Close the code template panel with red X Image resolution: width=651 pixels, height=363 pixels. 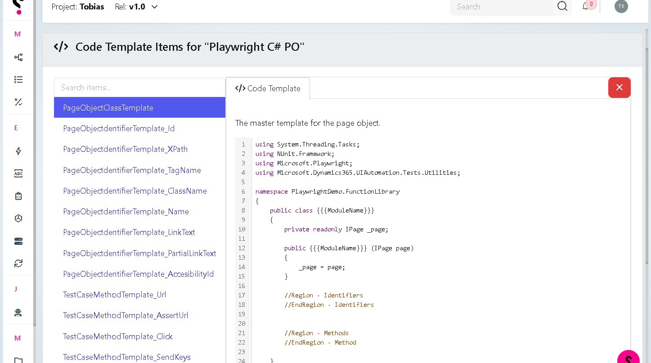620,87
